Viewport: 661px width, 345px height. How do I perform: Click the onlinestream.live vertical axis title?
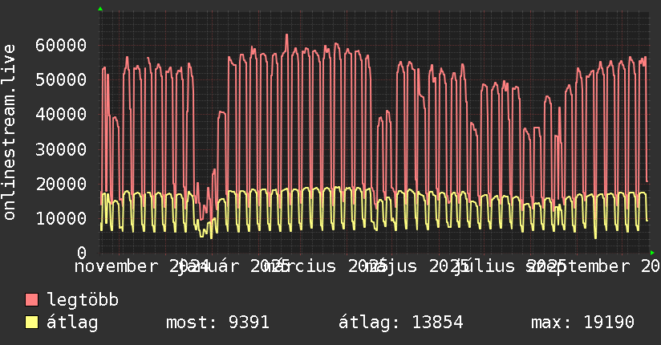point(10,133)
